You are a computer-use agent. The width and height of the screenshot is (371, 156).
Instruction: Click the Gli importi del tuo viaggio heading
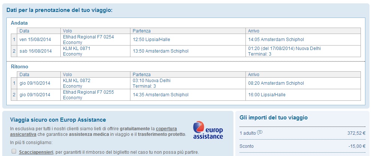(x=274, y=117)
